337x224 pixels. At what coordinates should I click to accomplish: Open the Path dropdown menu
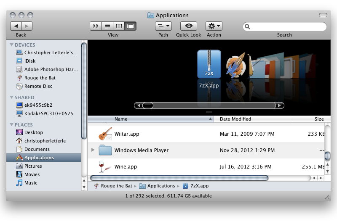click(x=163, y=26)
